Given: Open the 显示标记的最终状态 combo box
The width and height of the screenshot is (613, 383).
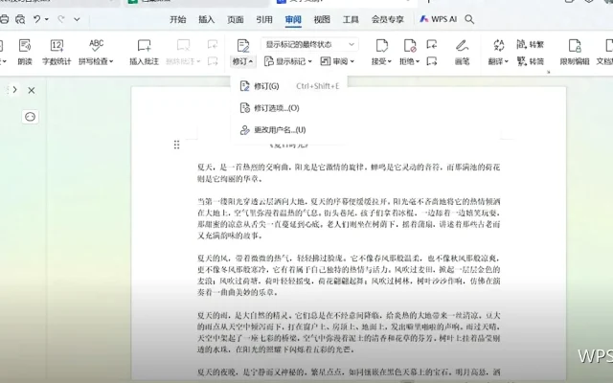Looking at the screenshot, I should tap(309, 45).
